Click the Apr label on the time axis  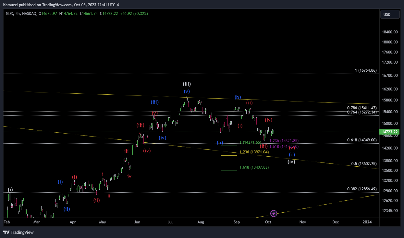point(73,222)
